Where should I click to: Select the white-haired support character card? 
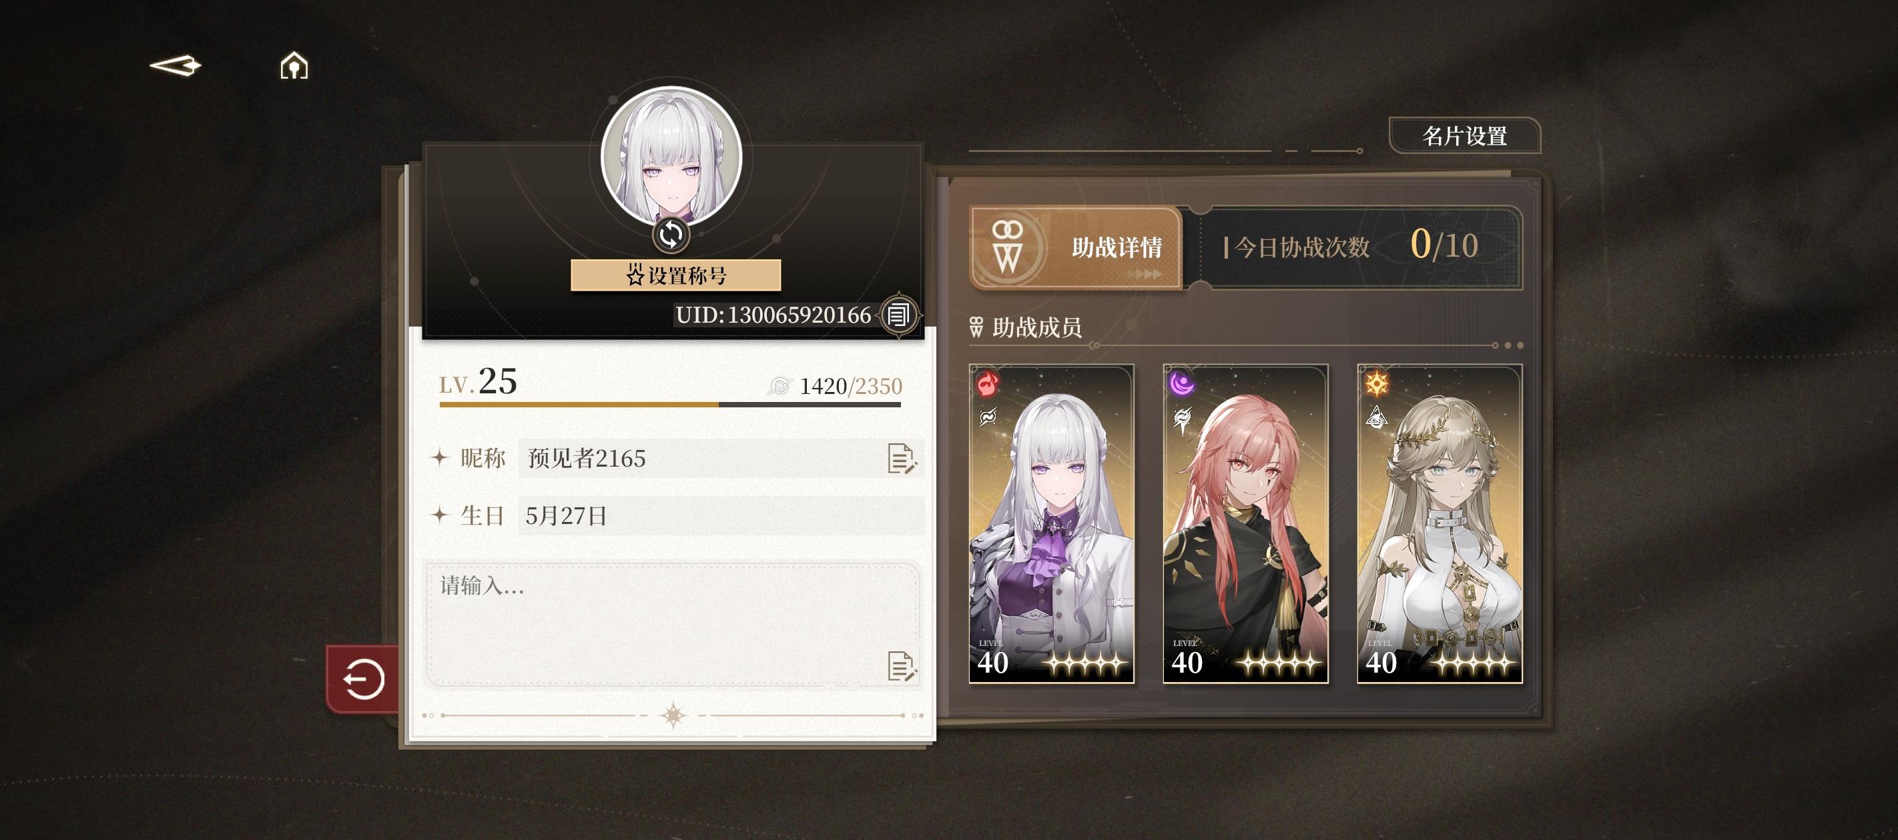coord(1050,523)
